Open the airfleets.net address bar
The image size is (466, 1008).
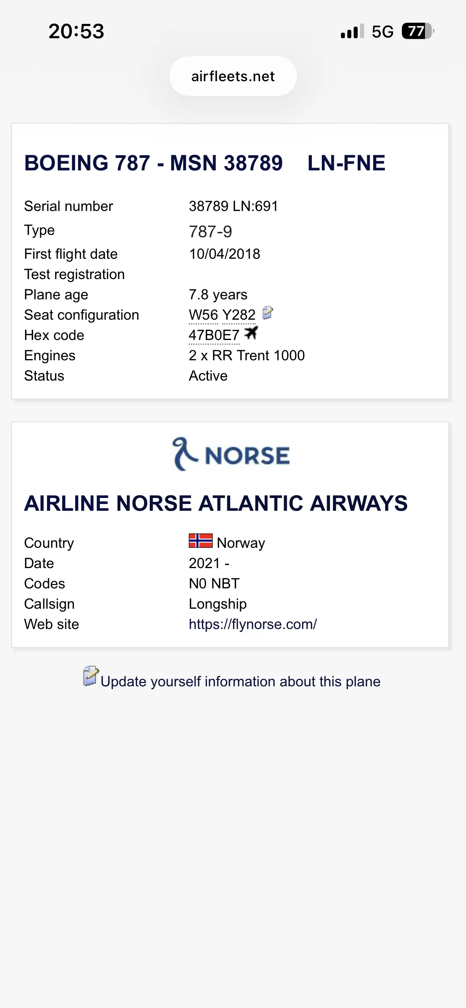pyautogui.click(x=233, y=76)
